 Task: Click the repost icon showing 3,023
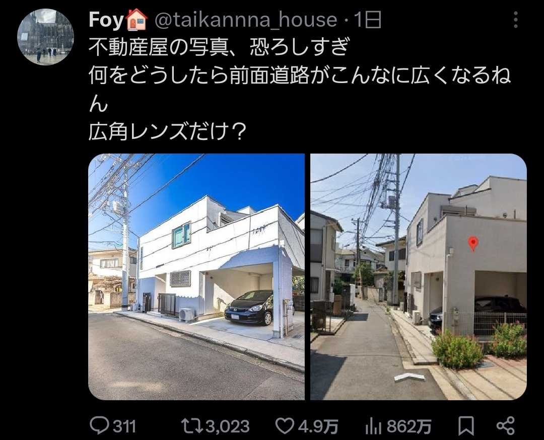pos(193,426)
